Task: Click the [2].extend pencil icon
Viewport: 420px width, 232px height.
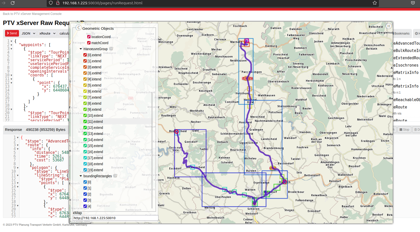Action: click(85, 67)
